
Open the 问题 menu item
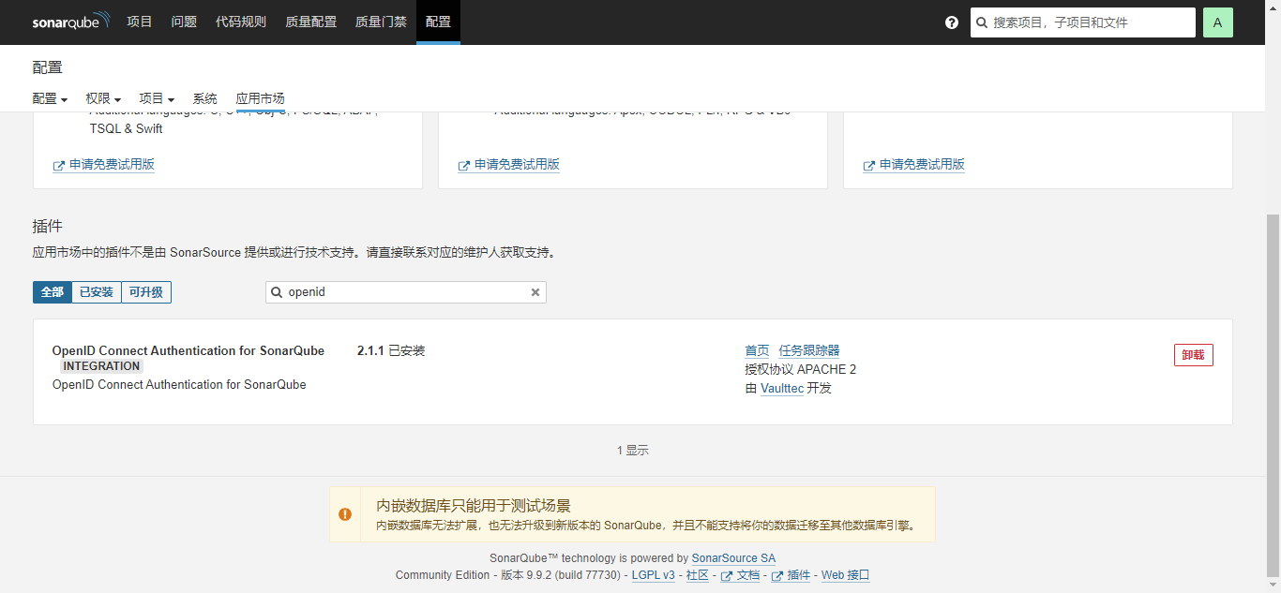pyautogui.click(x=184, y=22)
